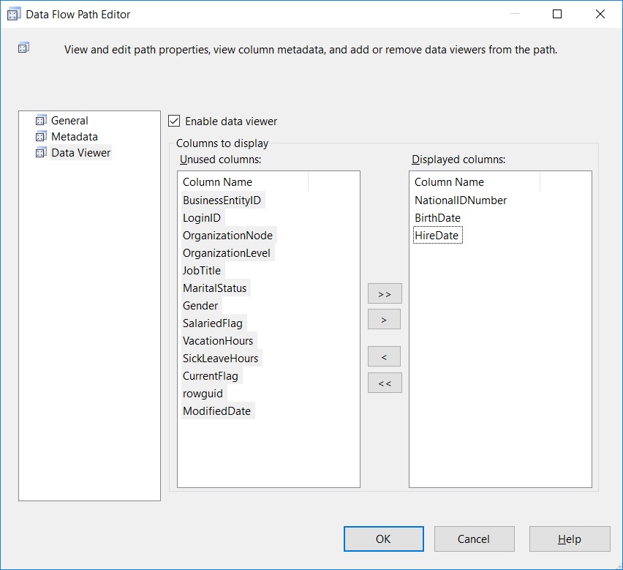
Task: Select HireDate in Displayed columns
Action: coord(437,235)
